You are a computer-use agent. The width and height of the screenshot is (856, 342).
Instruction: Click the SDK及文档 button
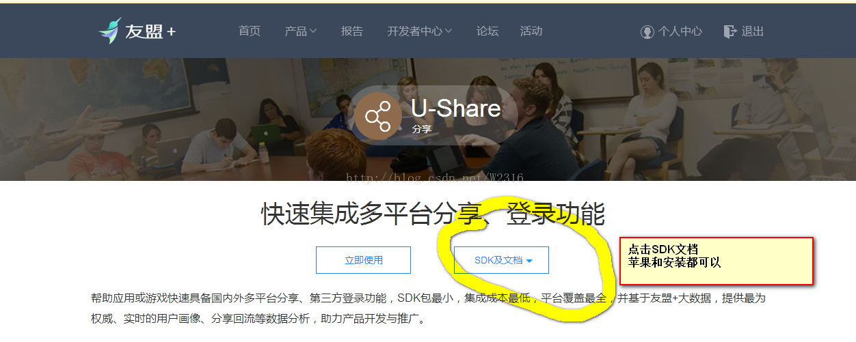pyautogui.click(x=501, y=260)
